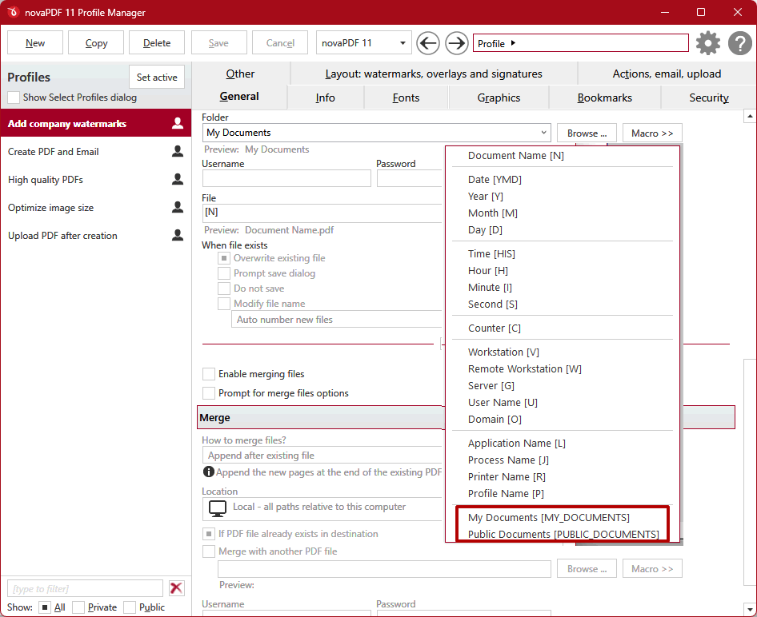The width and height of the screenshot is (757, 617).
Task: Open help with the question mark icon
Action: (740, 43)
